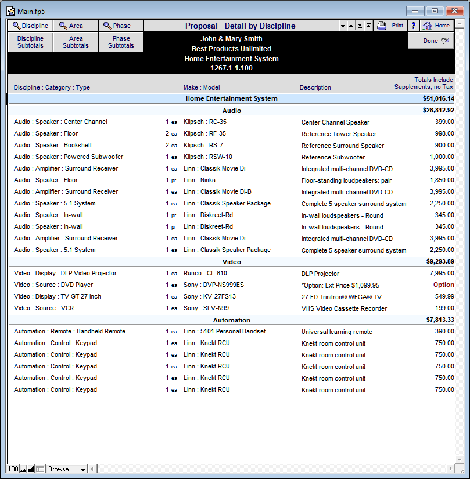The height and width of the screenshot is (479, 470).
Task: Click the Done button
Action: pyautogui.click(x=430, y=41)
